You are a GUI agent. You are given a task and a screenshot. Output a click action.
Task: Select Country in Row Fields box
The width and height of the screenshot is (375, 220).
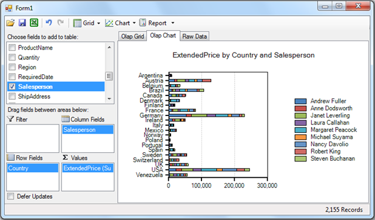(x=33, y=168)
